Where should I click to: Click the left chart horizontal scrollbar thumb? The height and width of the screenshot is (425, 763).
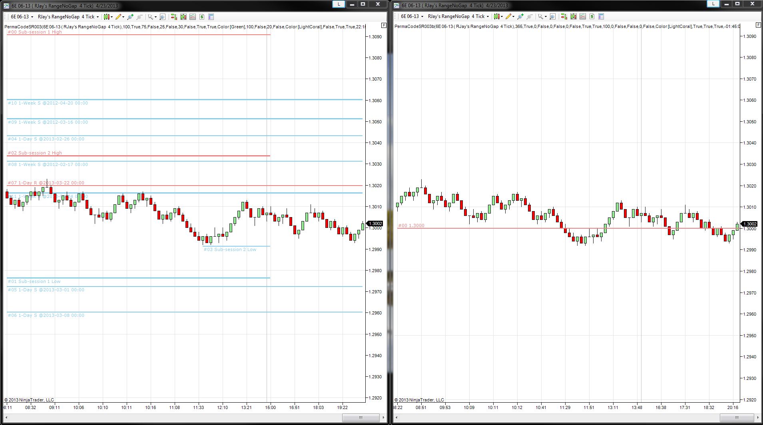tap(361, 418)
